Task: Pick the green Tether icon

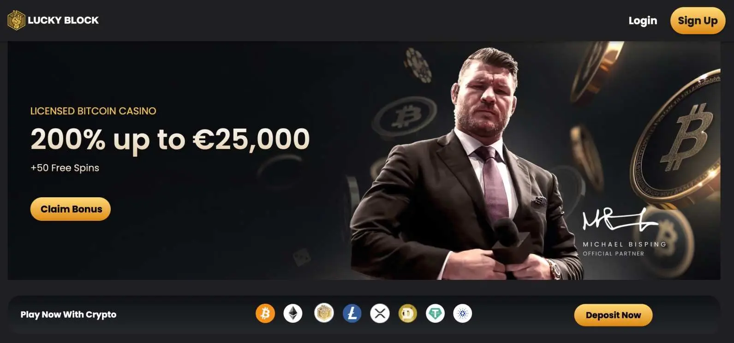Action: [x=435, y=314]
